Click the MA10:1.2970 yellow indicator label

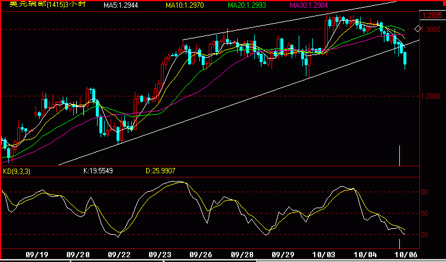(x=185, y=5)
